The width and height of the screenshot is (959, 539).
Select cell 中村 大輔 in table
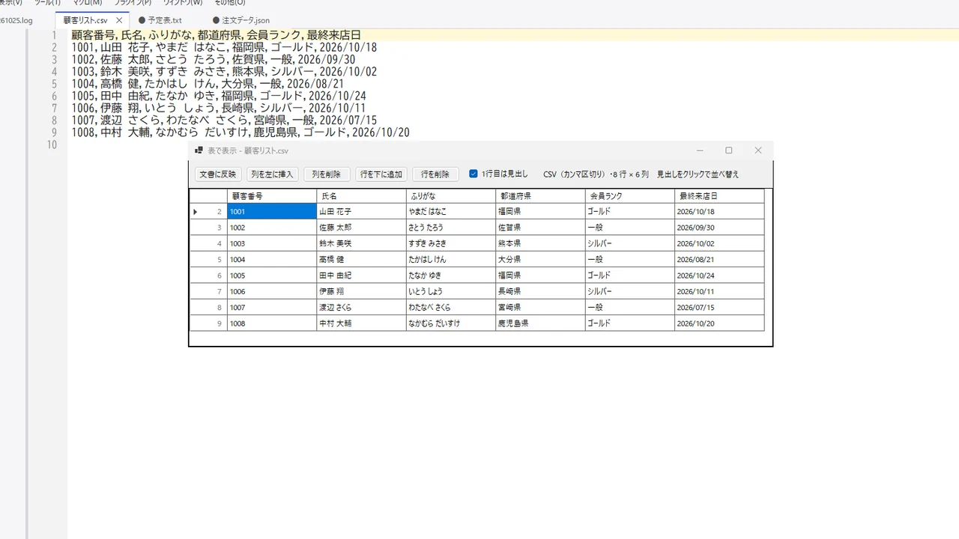coord(362,323)
